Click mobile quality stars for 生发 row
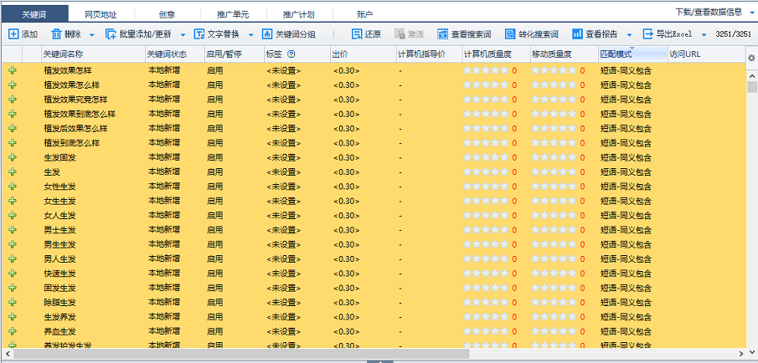The image size is (758, 363). click(x=554, y=171)
